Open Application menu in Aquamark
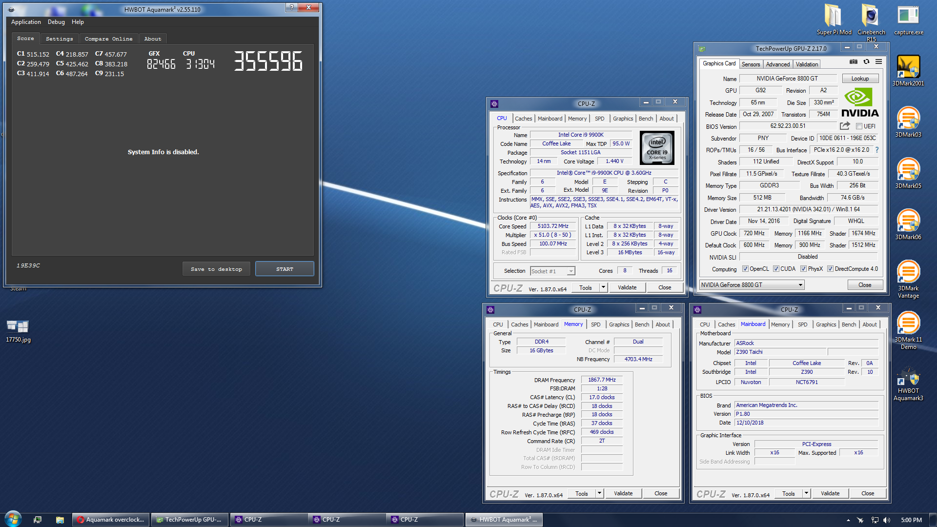Viewport: 937px width, 527px height. (x=26, y=22)
